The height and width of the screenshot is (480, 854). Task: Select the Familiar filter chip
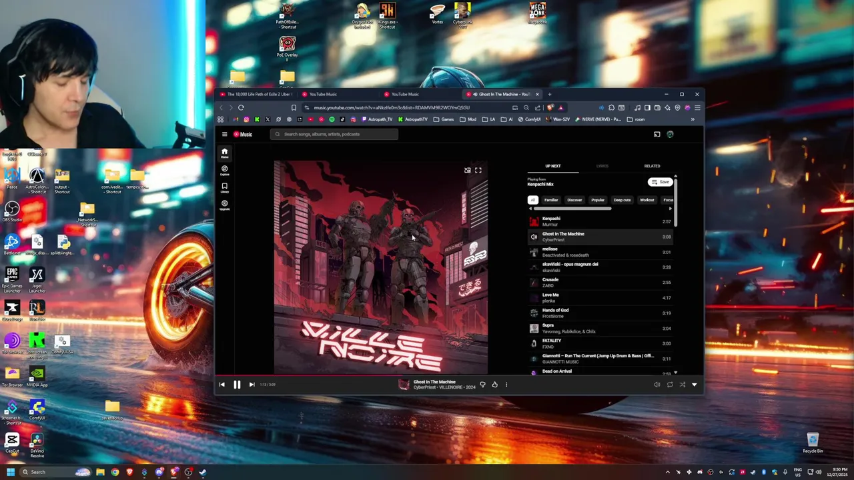coord(551,200)
